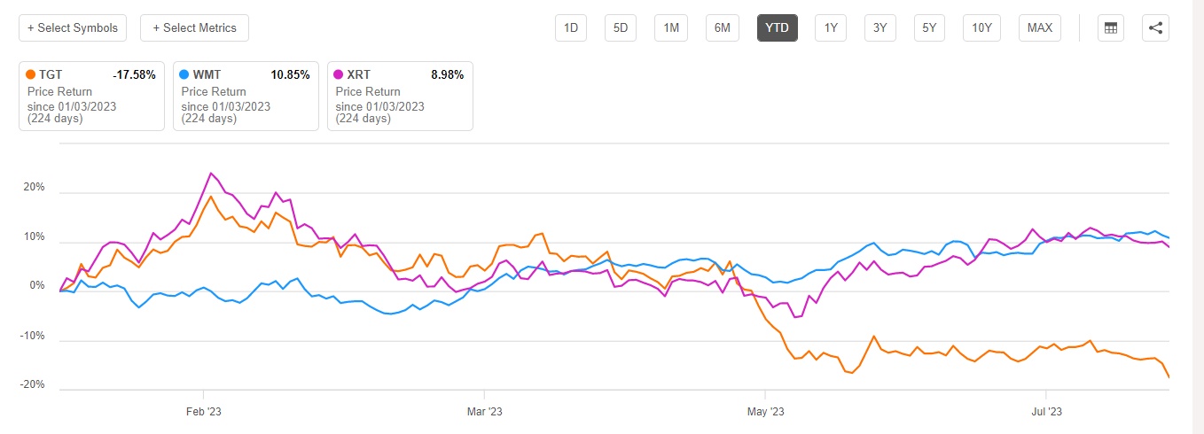Click the orange TGT legend dot

click(32, 75)
